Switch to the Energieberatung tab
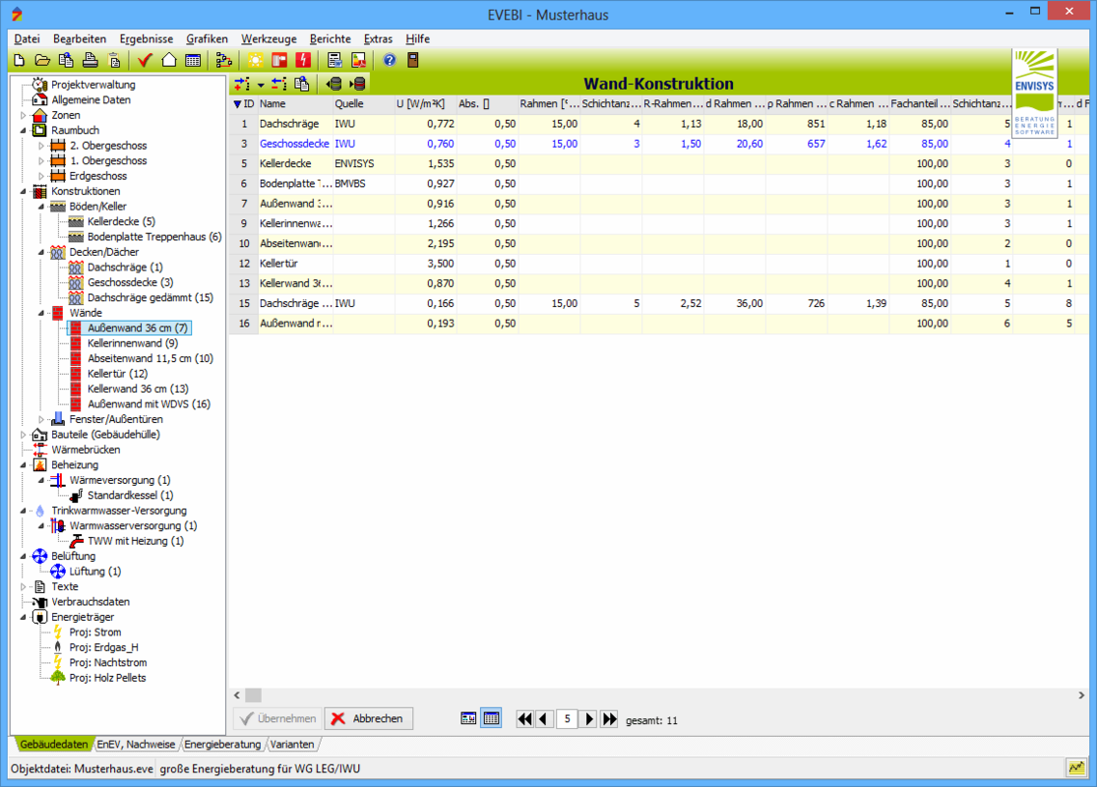This screenshot has height=787, width=1097. click(x=222, y=745)
